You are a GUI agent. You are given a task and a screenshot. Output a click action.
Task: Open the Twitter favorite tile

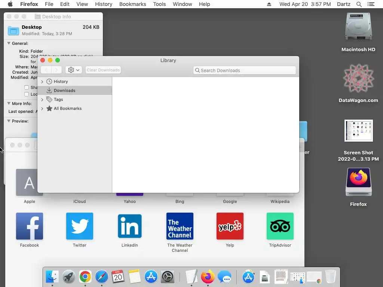tap(80, 226)
